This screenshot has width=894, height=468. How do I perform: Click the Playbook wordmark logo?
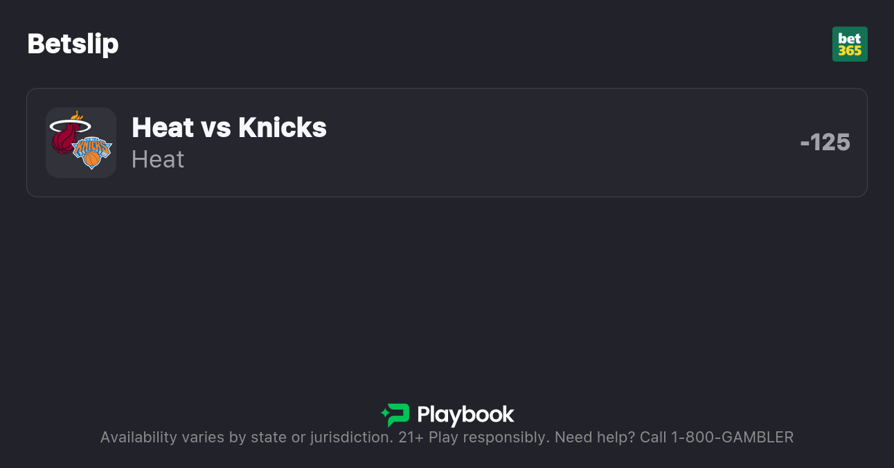pyautogui.click(x=466, y=415)
